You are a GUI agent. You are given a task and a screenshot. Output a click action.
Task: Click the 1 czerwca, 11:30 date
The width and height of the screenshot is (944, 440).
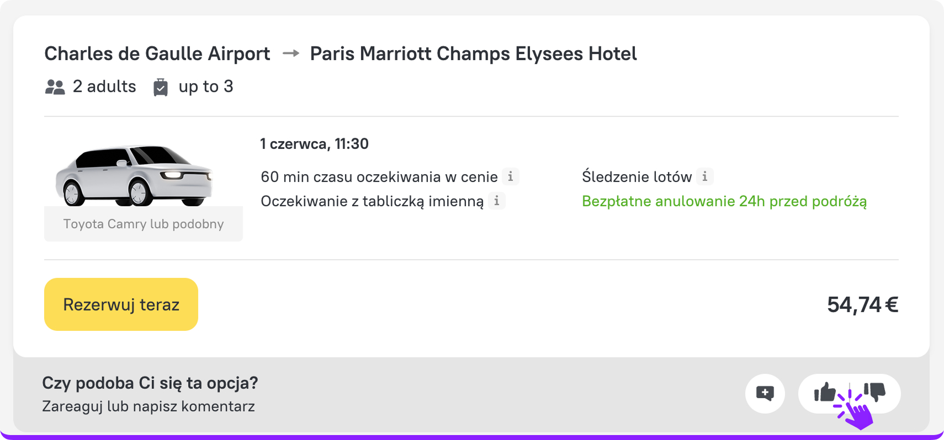click(315, 144)
